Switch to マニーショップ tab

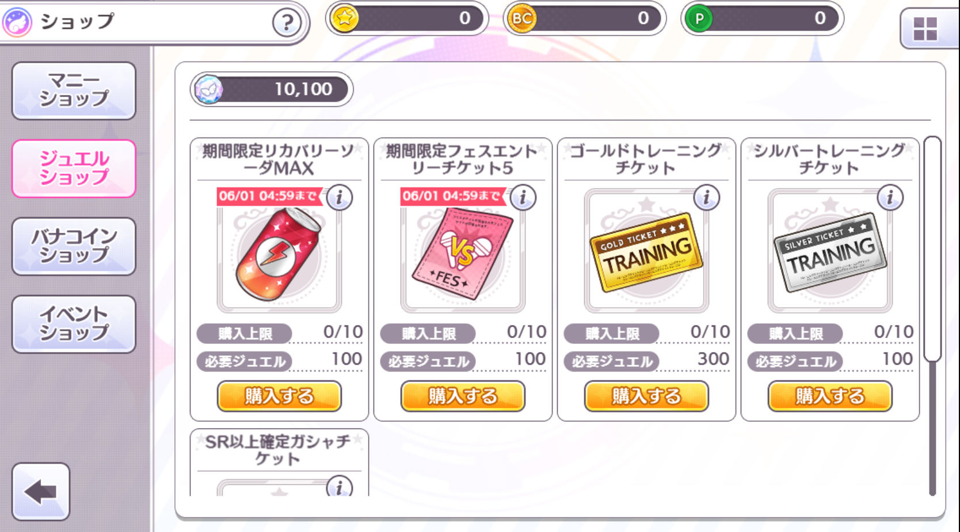pyautogui.click(x=74, y=91)
